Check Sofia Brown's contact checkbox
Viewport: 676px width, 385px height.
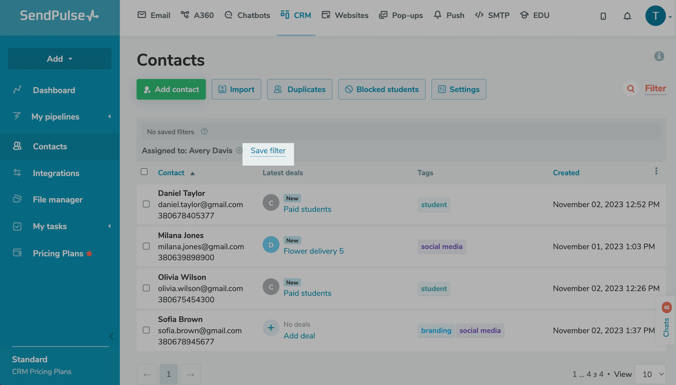146,330
